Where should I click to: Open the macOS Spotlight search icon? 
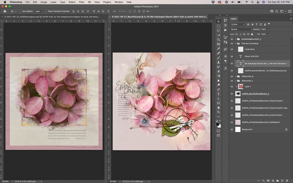tap(252, 2)
